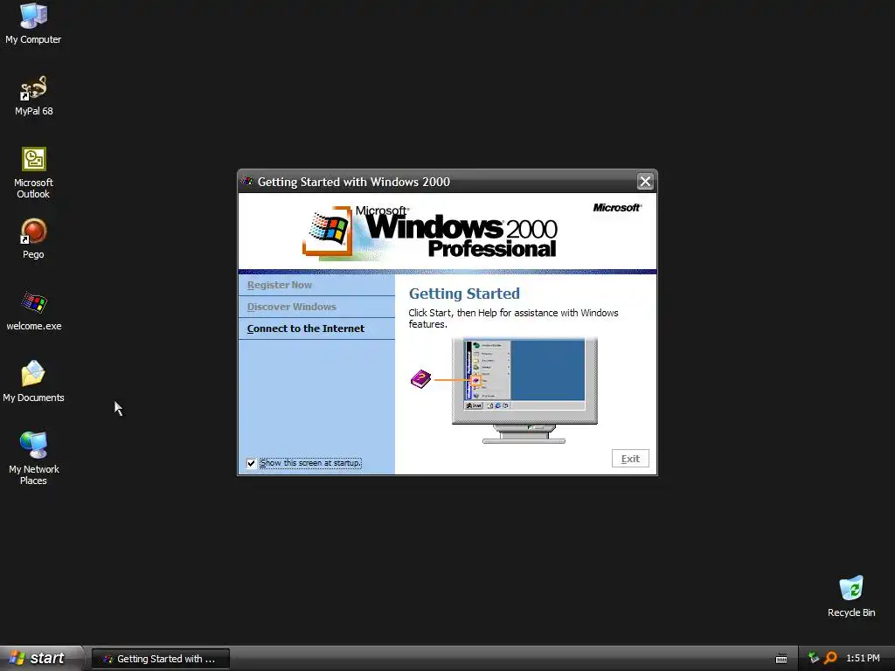Image resolution: width=895 pixels, height=671 pixels.
Task: Select Discover Windows in the sidebar
Action: coord(316,307)
